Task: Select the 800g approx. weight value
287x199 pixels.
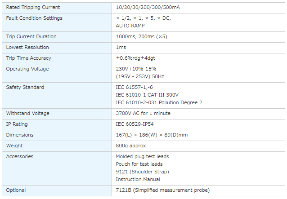Action: pos(131,146)
